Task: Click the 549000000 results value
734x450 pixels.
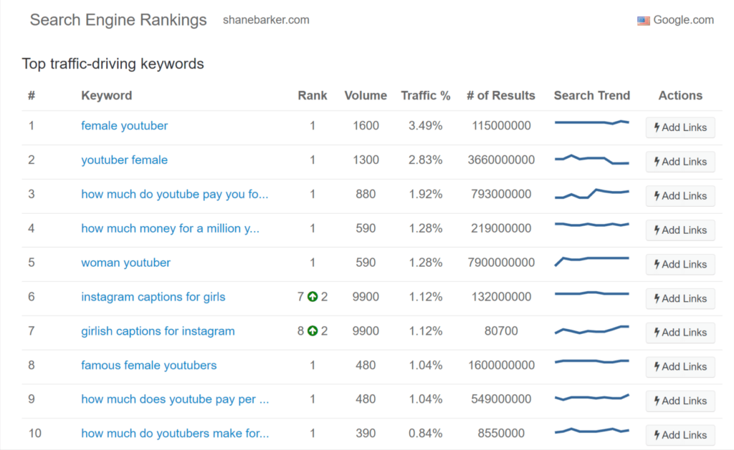Action: pos(501,399)
